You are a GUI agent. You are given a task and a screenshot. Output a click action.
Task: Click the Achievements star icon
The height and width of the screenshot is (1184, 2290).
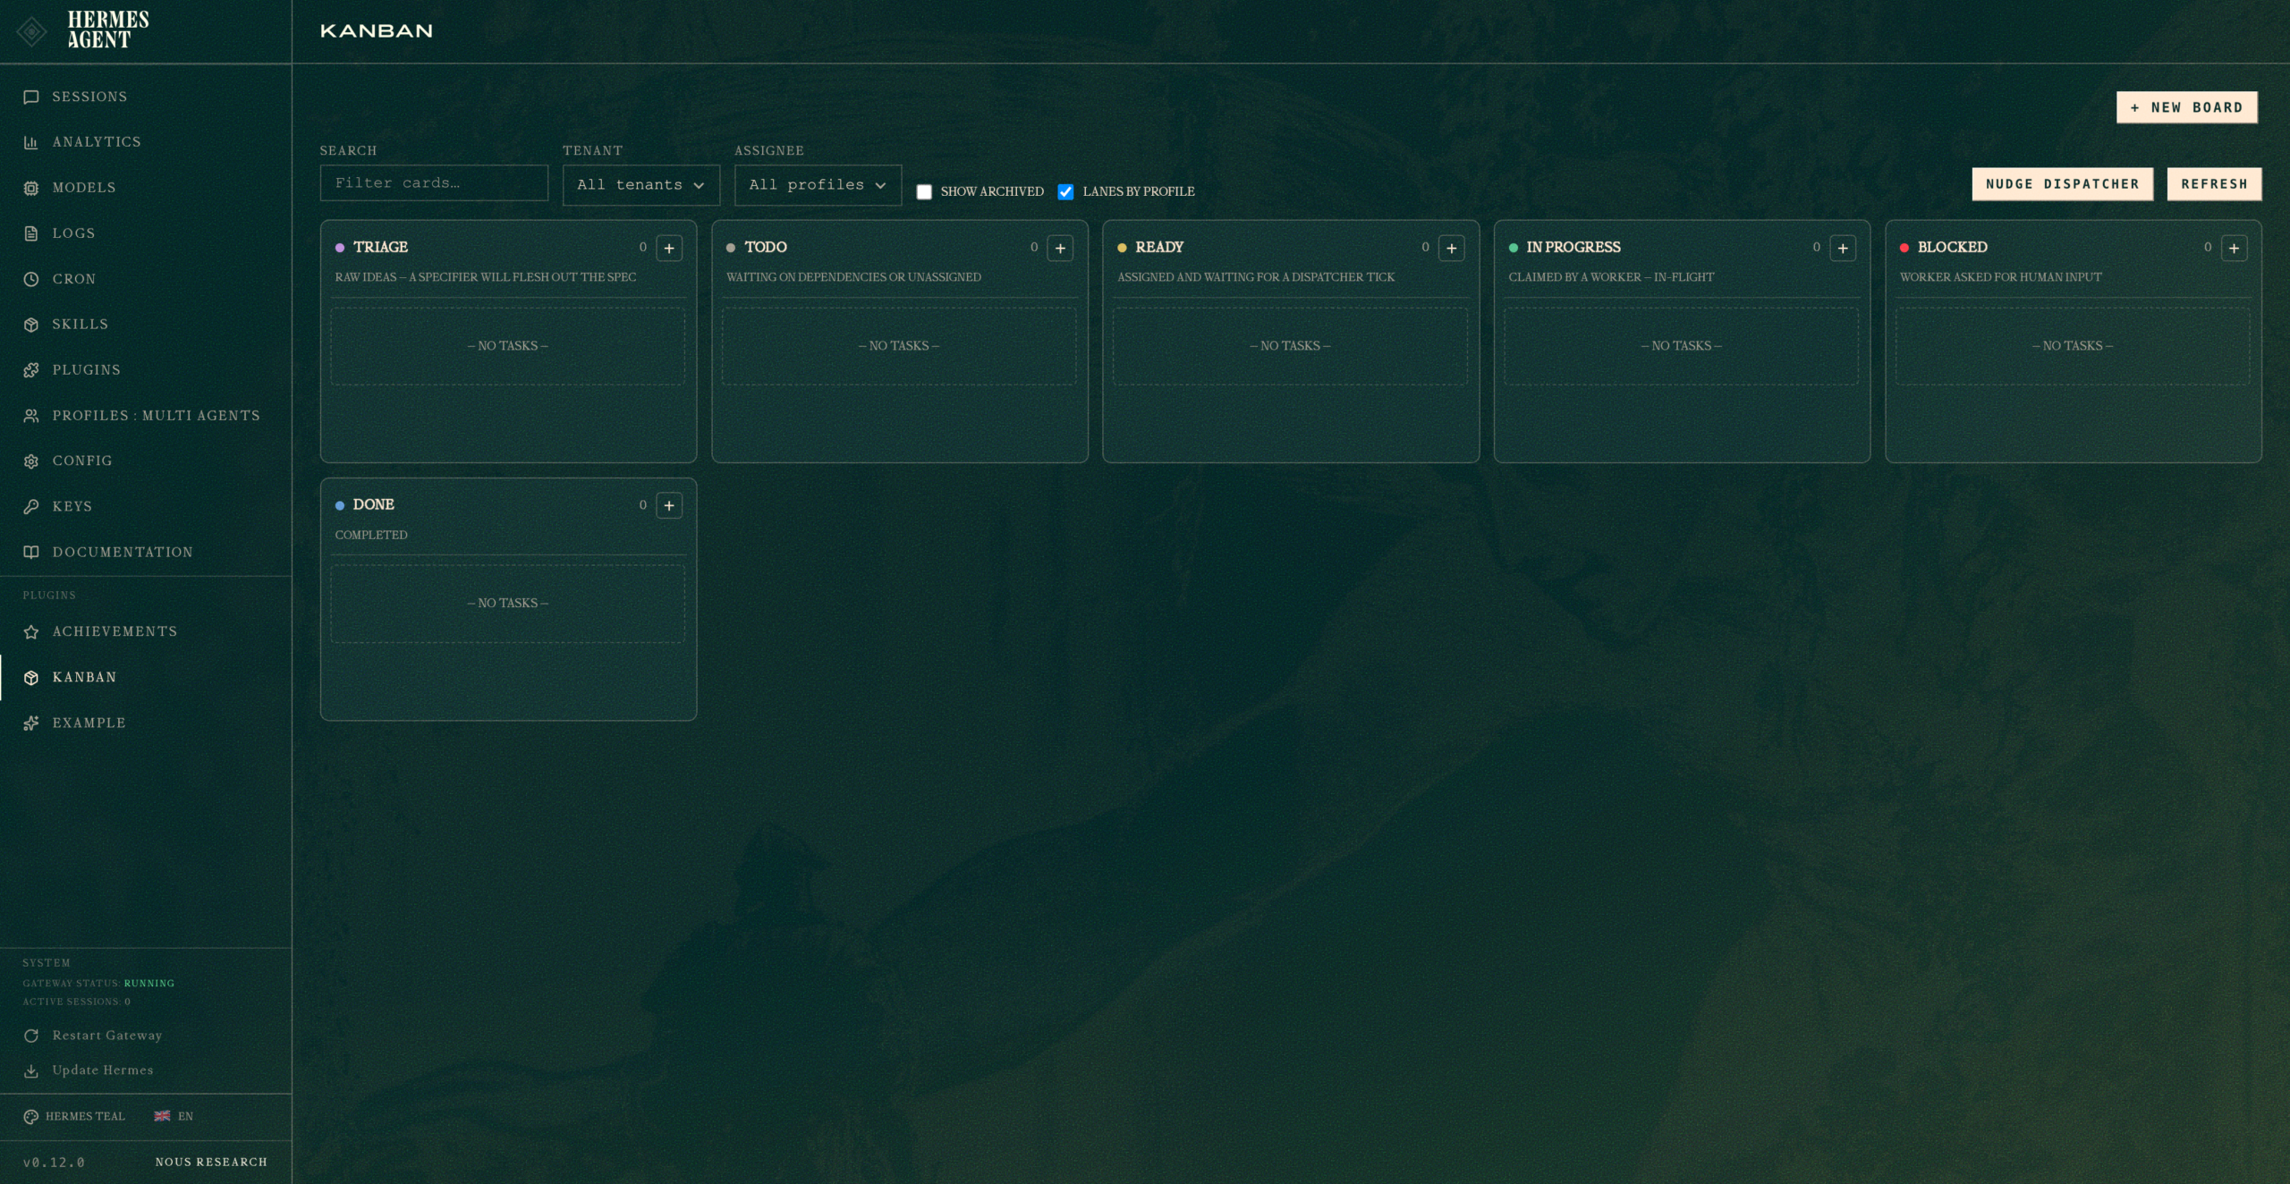(x=31, y=632)
